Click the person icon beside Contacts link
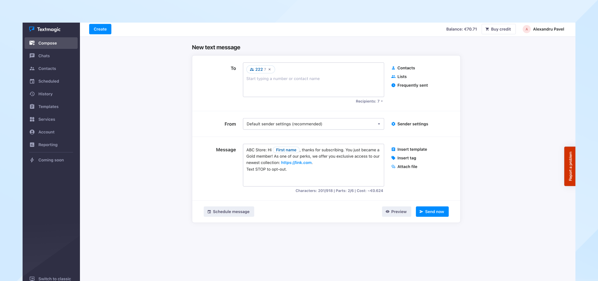This screenshot has height=281, width=598. [x=393, y=68]
